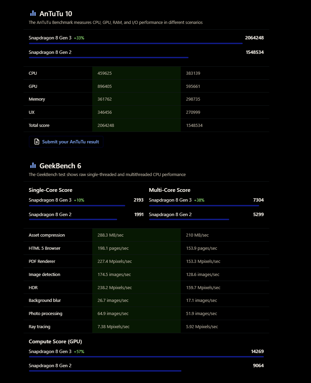This screenshot has width=311, height=383.
Task: Click the bar chart icon beside GeekBench 6
Action: (33, 165)
